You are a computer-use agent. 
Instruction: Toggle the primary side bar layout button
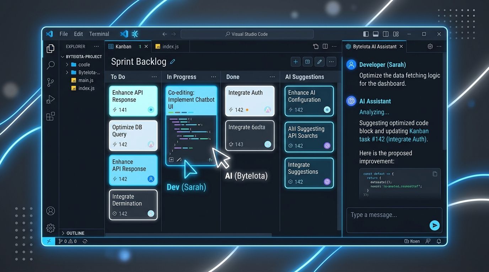(x=366, y=34)
